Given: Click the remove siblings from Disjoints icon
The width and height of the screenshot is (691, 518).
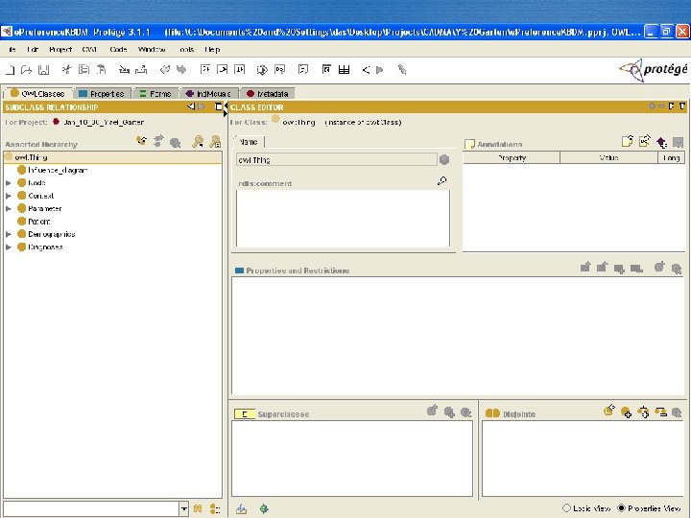Looking at the screenshot, I should [660, 412].
